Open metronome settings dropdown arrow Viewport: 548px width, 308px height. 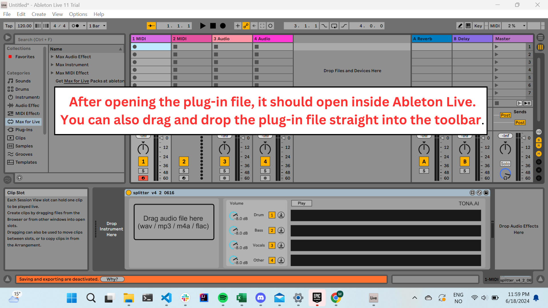pos(84,26)
